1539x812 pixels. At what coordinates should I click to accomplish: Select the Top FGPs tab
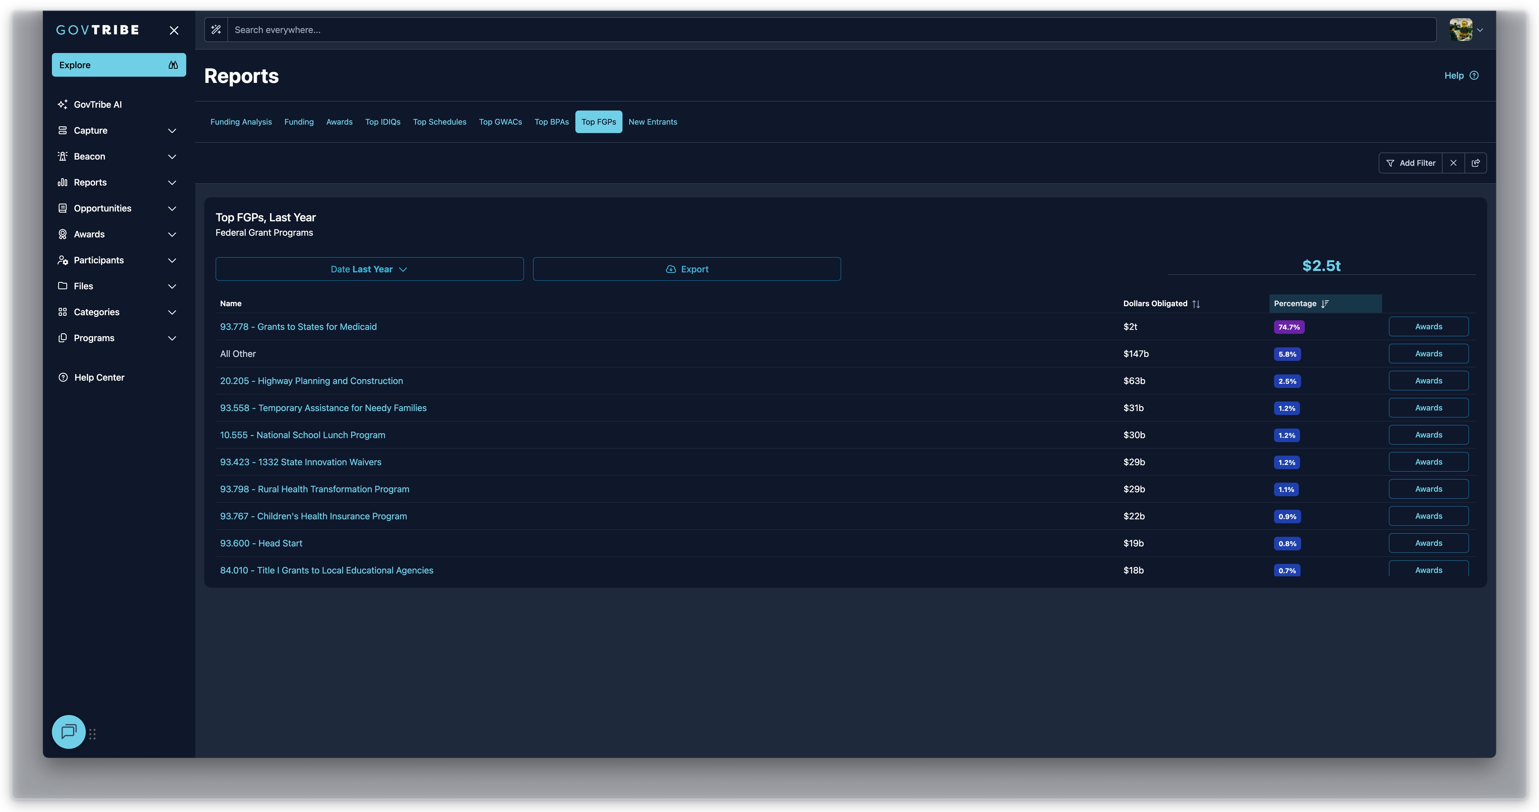tap(598, 122)
